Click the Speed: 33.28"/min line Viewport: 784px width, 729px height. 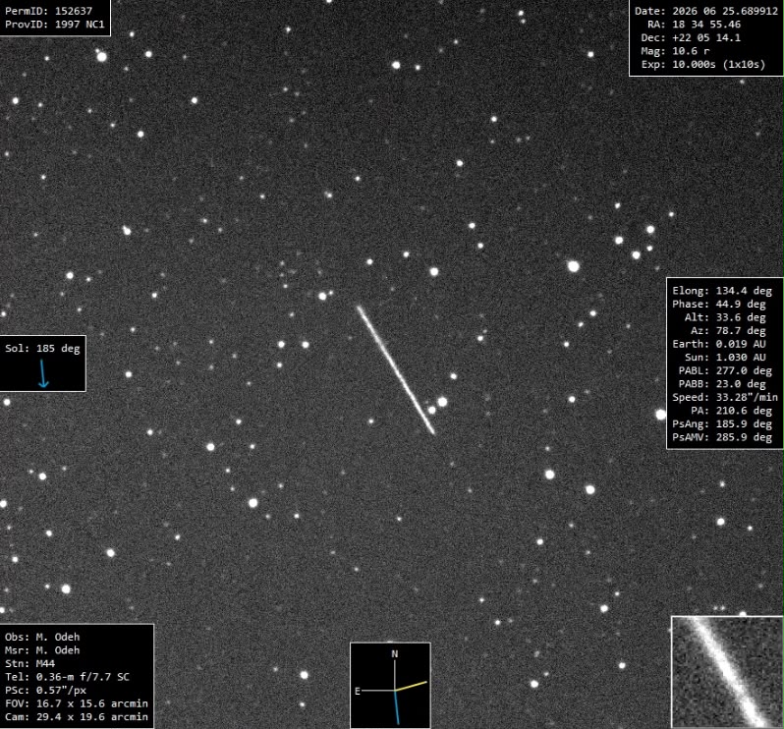(725, 397)
